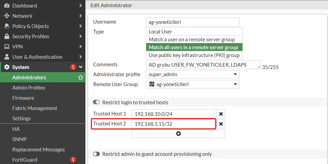The width and height of the screenshot is (328, 164).
Task: Expand the User & Authentication chevron
Action: pyautogui.click(x=81, y=57)
